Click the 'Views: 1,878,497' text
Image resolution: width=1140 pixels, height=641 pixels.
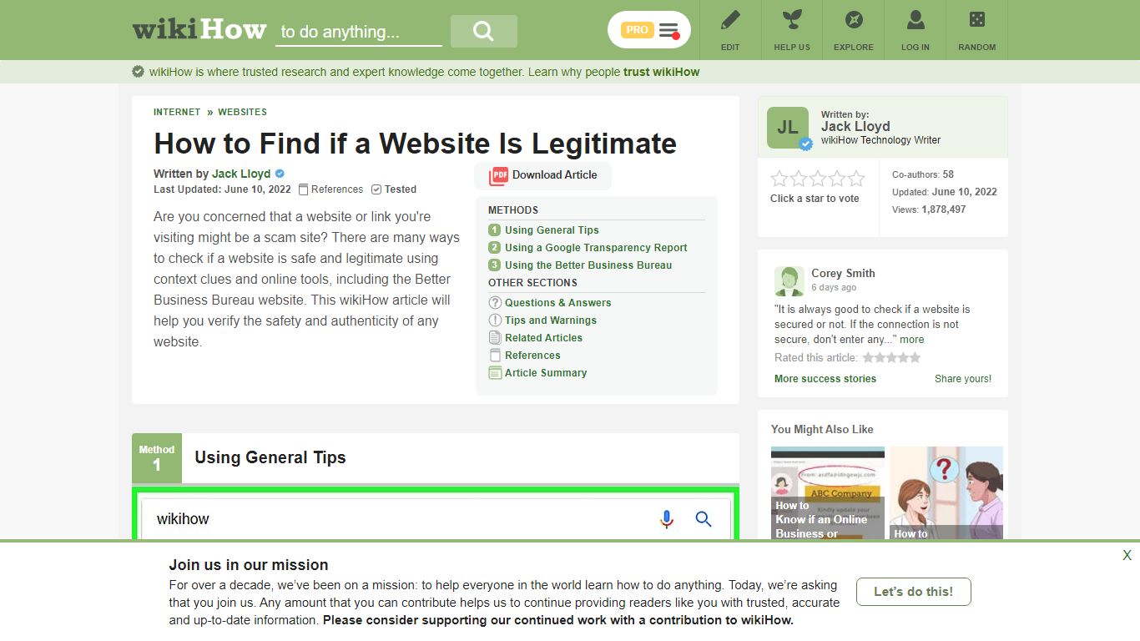pos(929,209)
